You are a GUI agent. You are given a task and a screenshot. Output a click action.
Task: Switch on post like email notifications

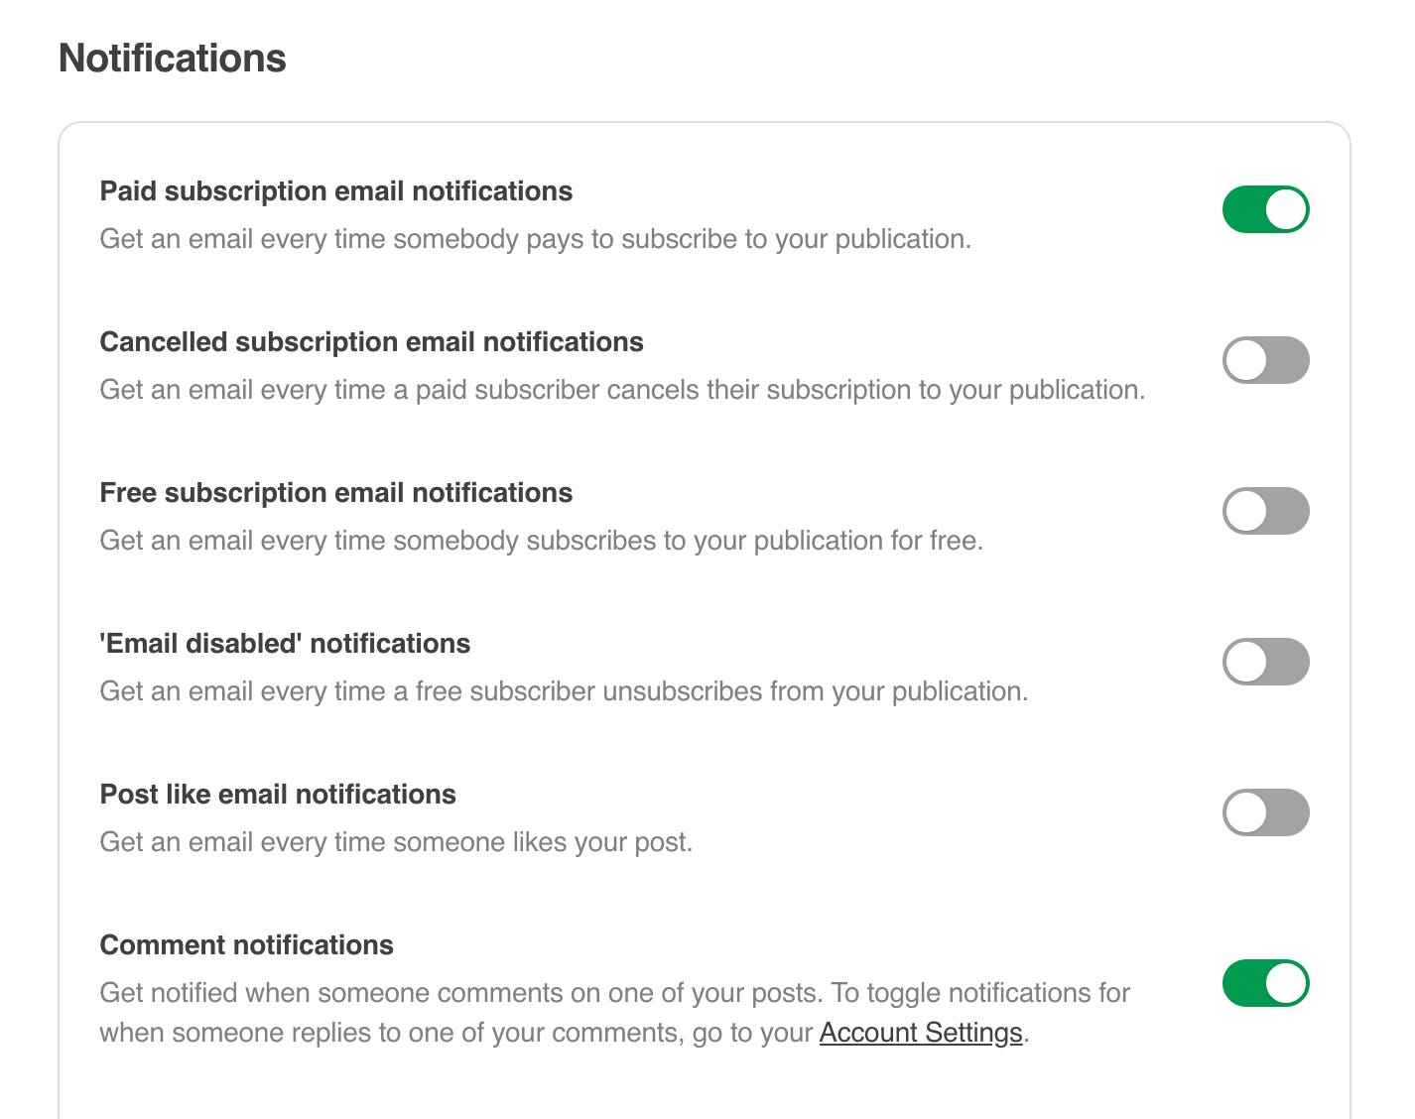(x=1265, y=812)
